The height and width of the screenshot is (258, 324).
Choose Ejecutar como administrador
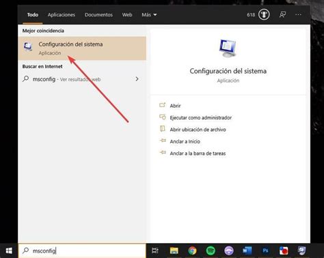tap(201, 117)
